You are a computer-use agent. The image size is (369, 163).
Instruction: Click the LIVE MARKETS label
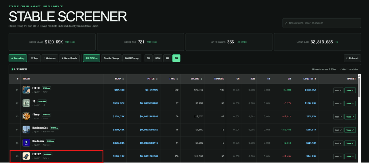point(21,69)
